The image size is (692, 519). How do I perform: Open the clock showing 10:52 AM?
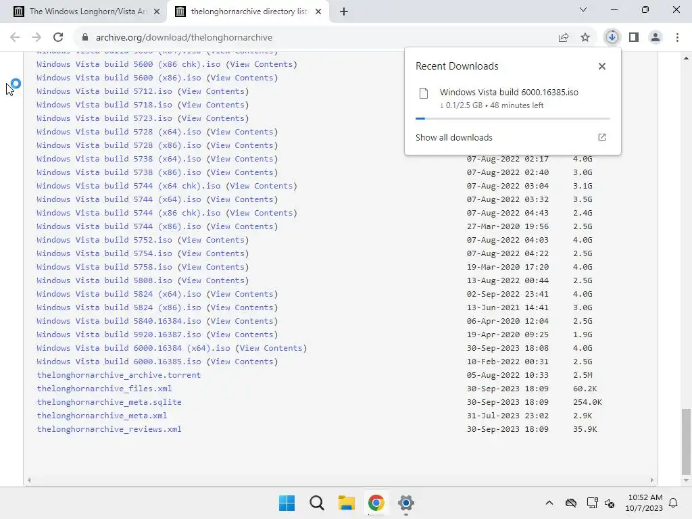click(x=644, y=503)
